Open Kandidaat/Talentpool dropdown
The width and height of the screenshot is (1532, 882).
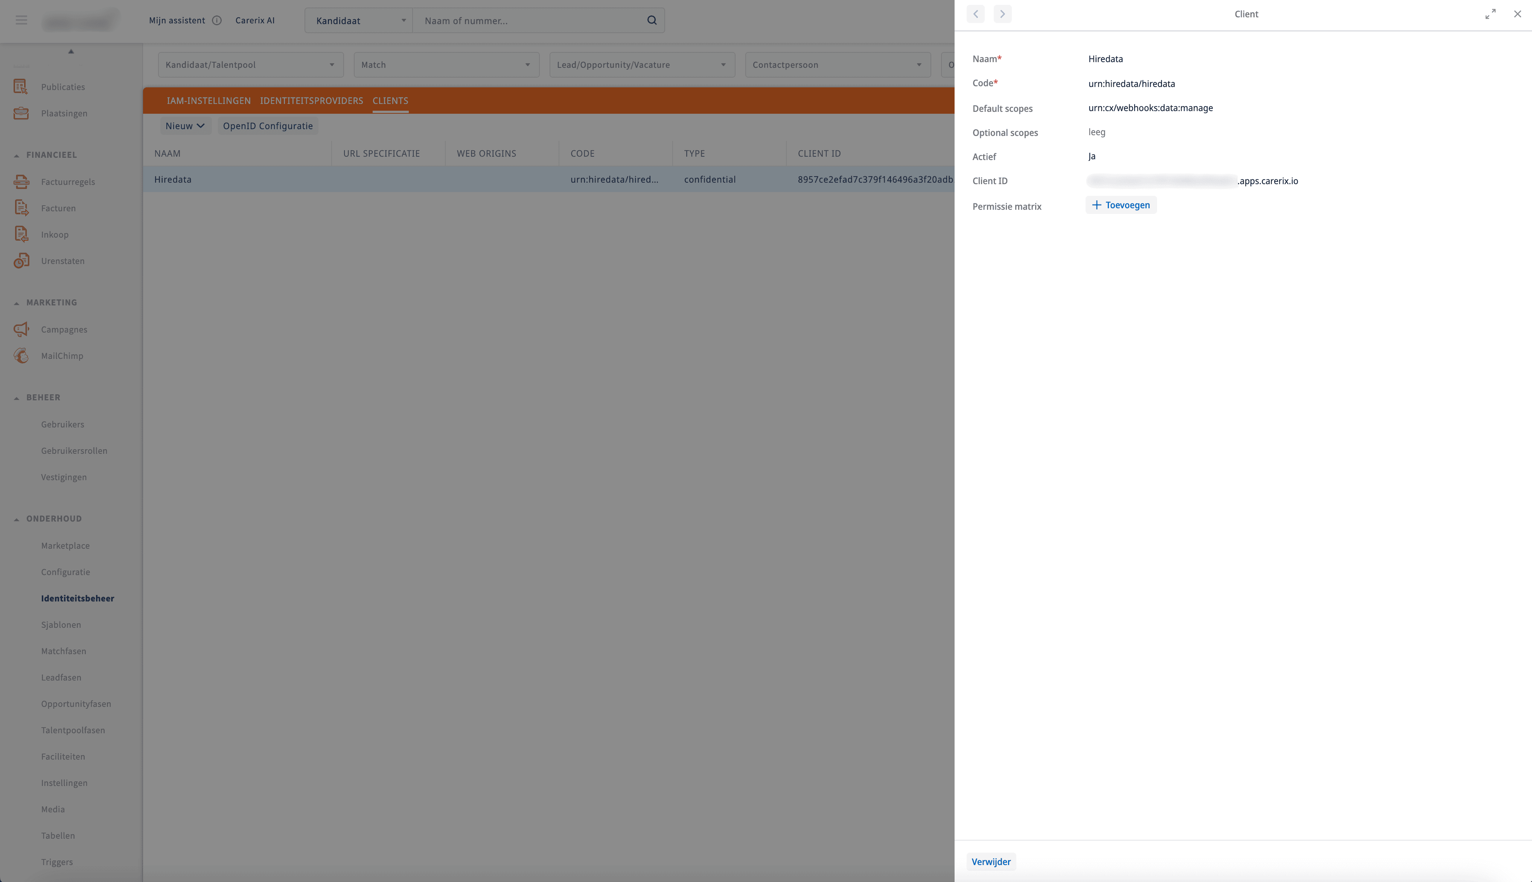click(251, 65)
